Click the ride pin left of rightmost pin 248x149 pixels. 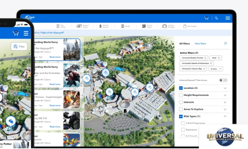pos(135,92)
